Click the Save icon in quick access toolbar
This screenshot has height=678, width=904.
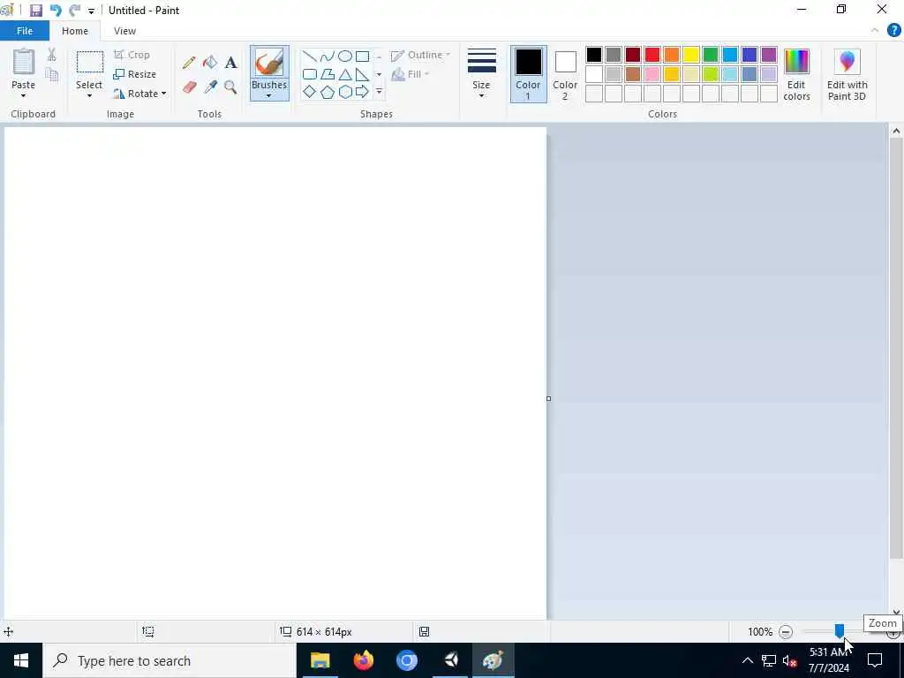click(x=35, y=11)
